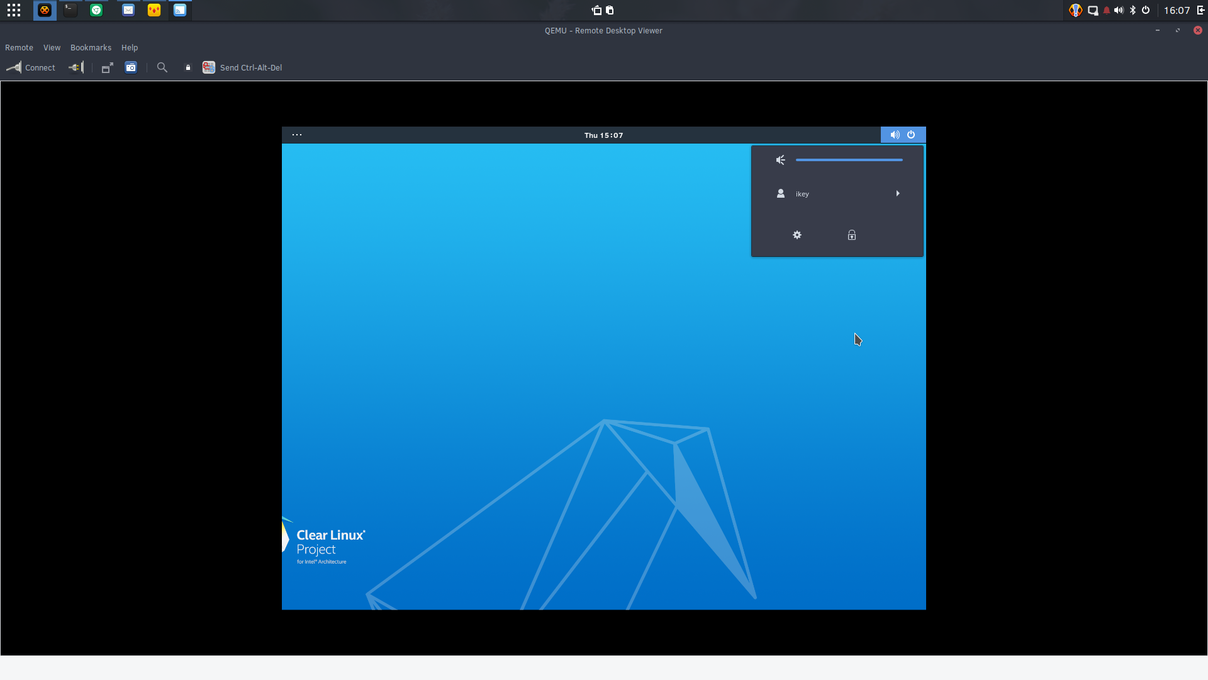Open host power menu tray icon
Image resolution: width=1208 pixels, height=680 pixels.
(x=1146, y=10)
